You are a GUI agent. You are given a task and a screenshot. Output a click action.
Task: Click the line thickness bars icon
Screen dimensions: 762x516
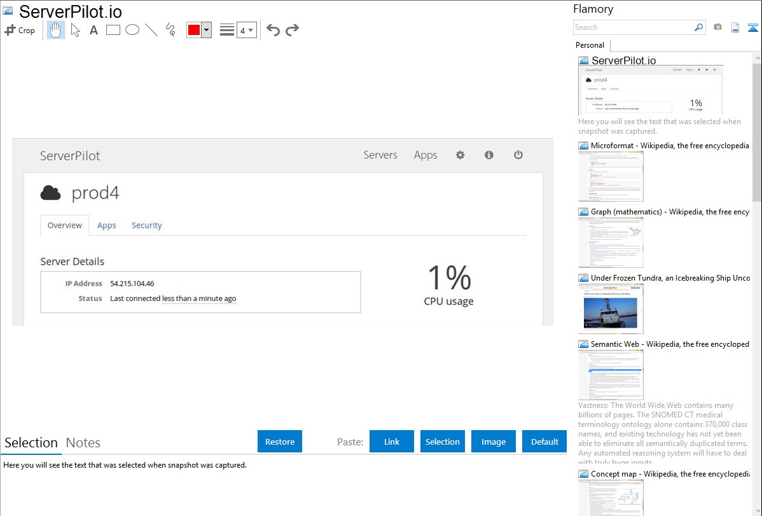[x=227, y=30]
